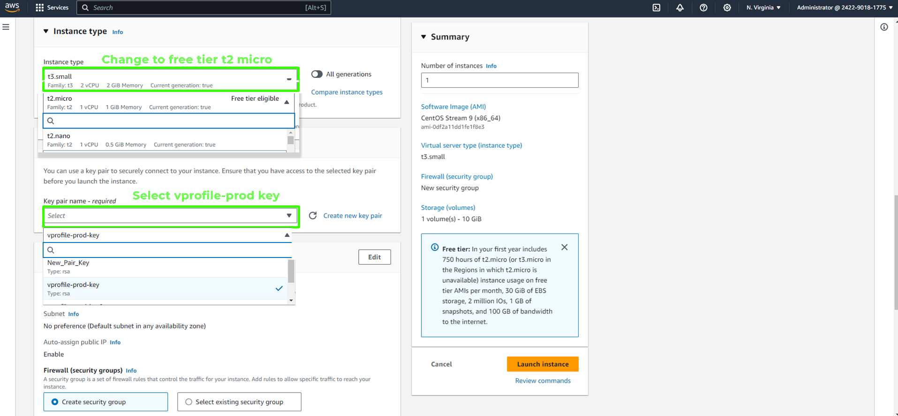This screenshot has width=898, height=416.
Task: Pick New_Pair_Key from key list
Action: (165, 266)
